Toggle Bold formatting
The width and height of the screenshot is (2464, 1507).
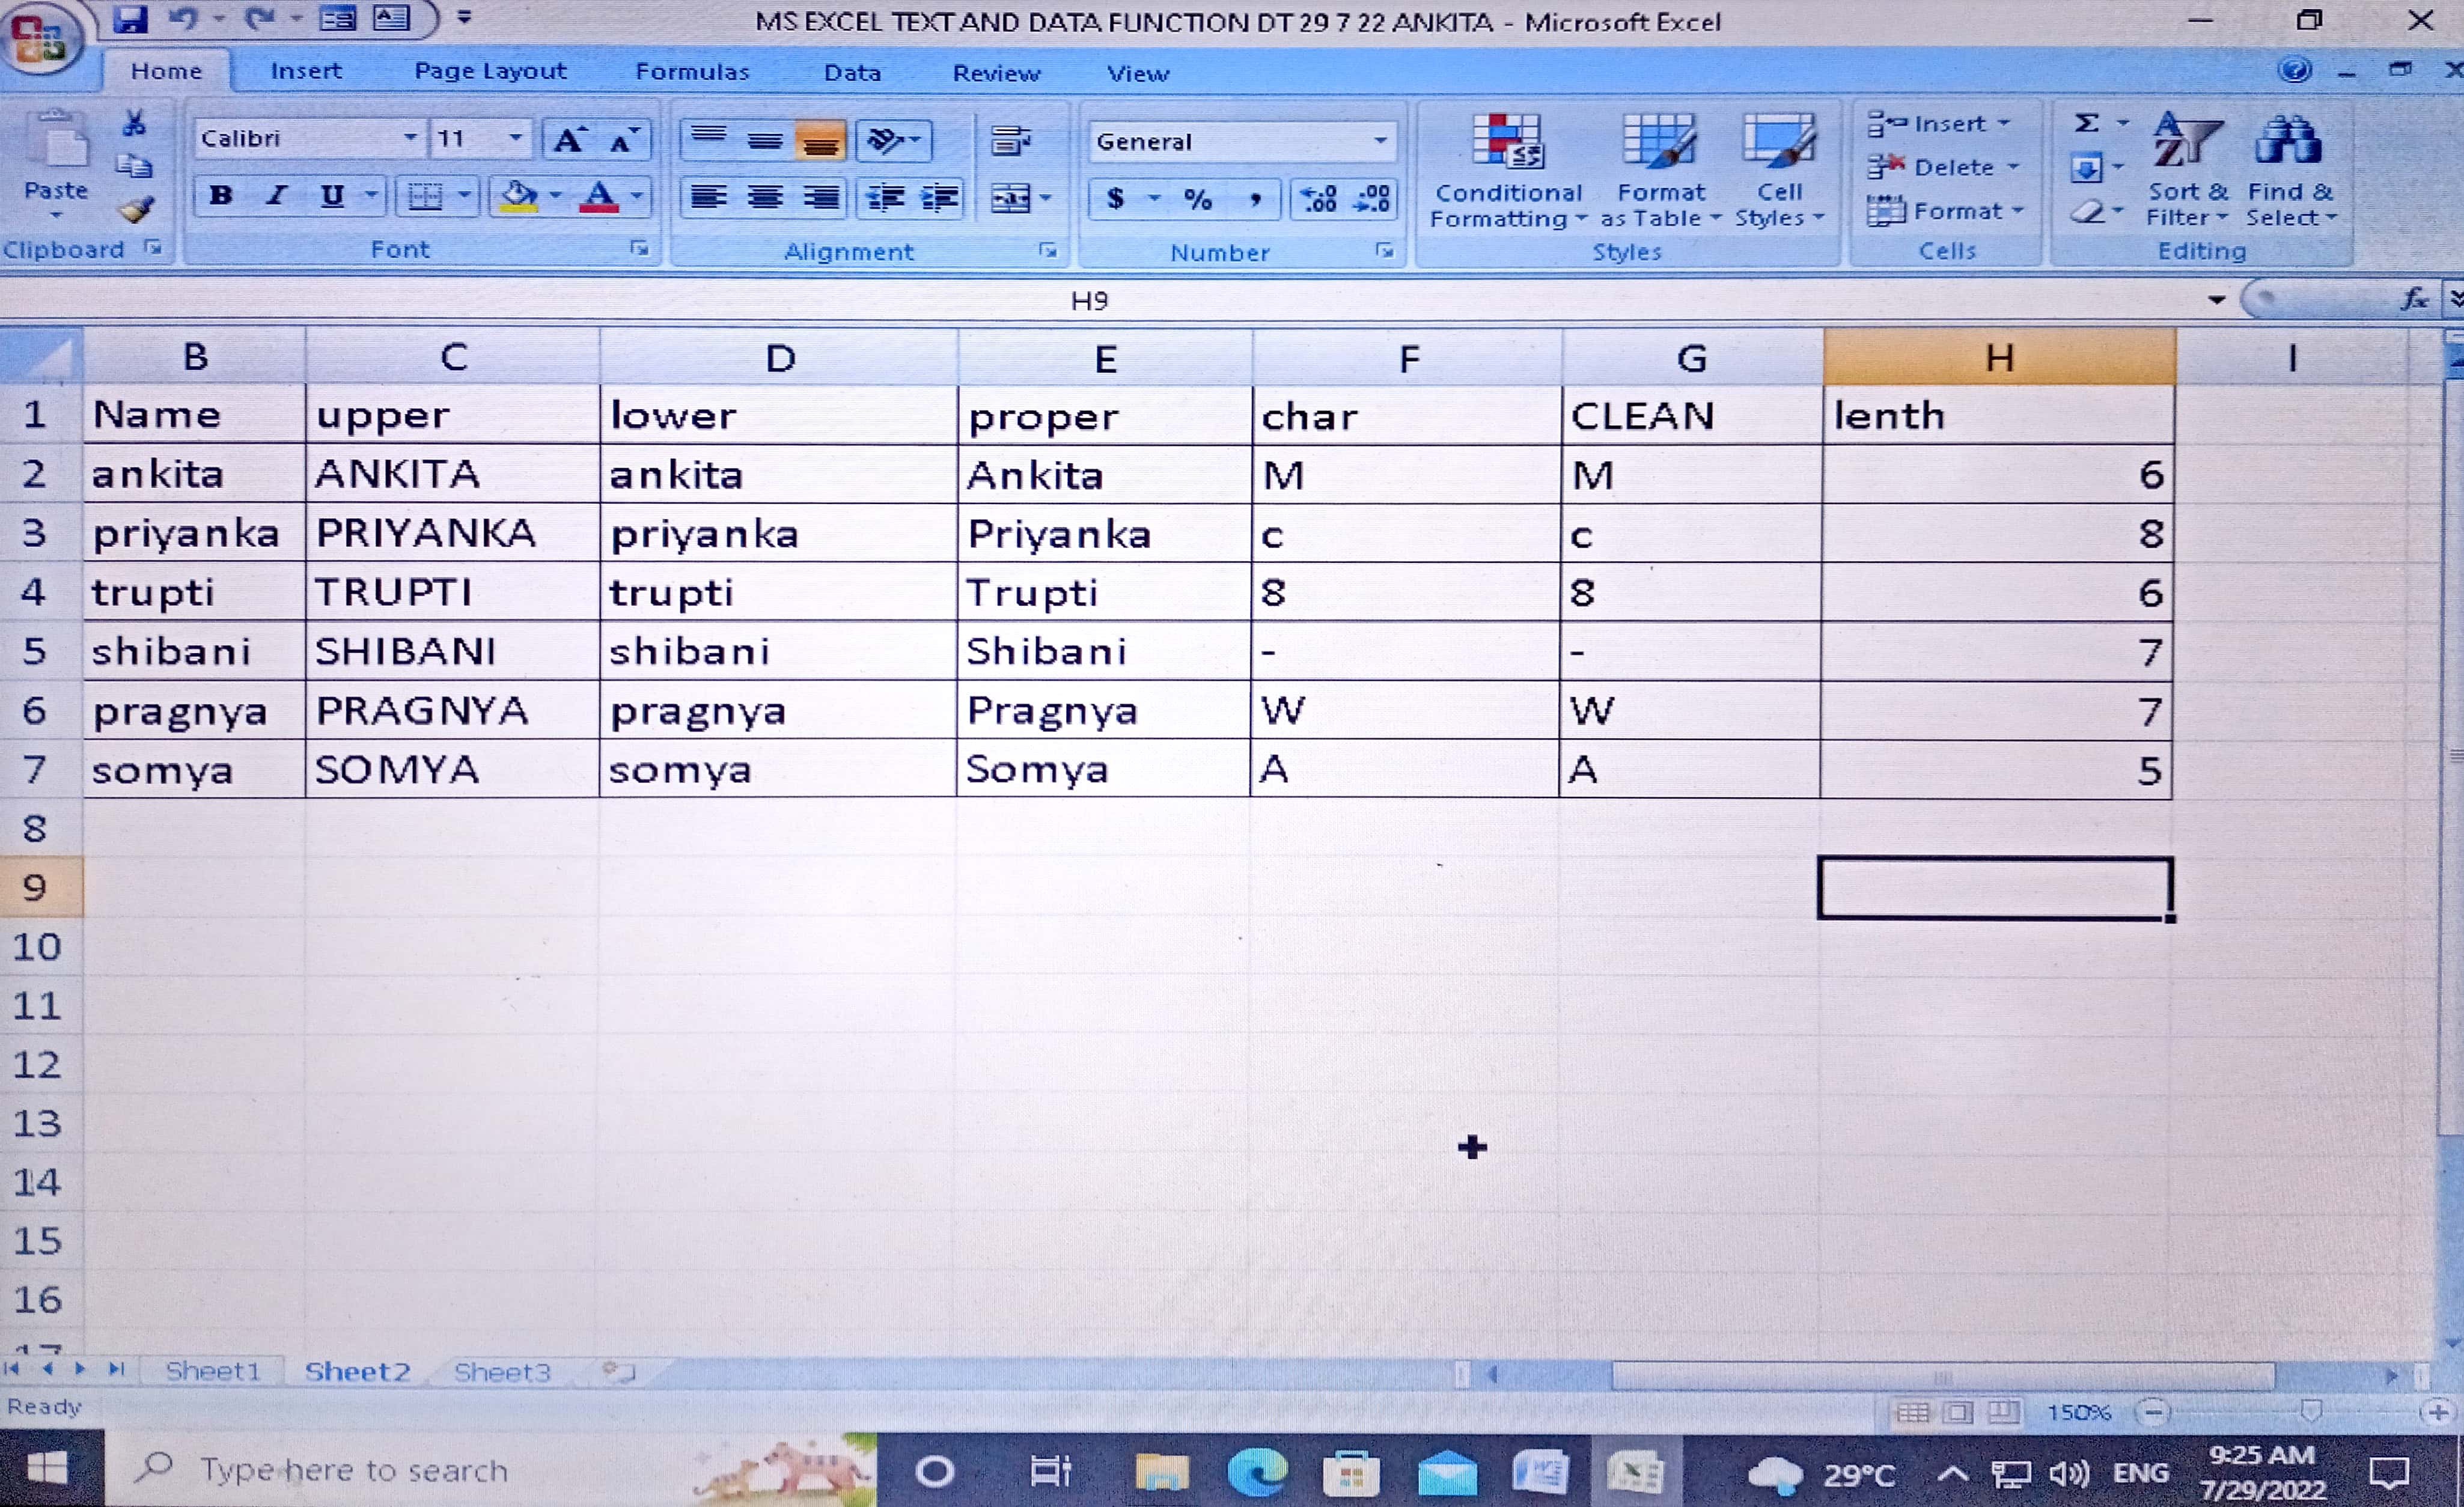coord(221,196)
